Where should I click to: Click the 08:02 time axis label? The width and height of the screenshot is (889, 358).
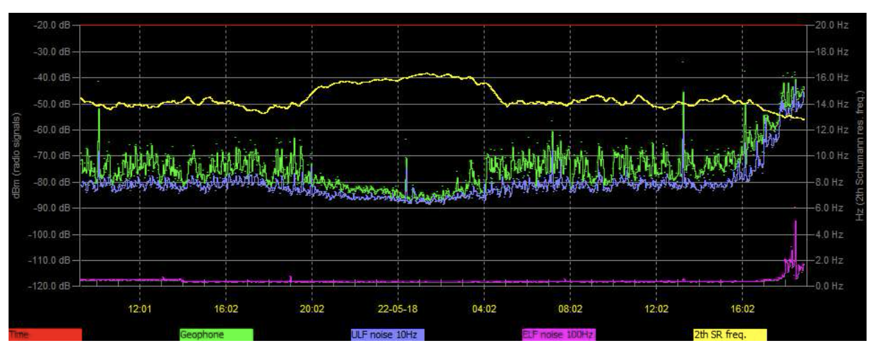click(570, 309)
